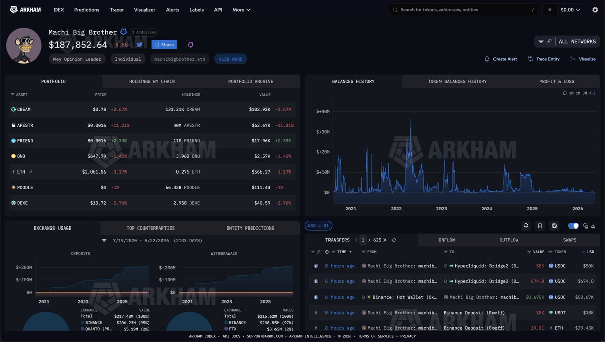Expand the $0.00 balance dropdown
This screenshot has height=342, width=605.
coord(570,10)
